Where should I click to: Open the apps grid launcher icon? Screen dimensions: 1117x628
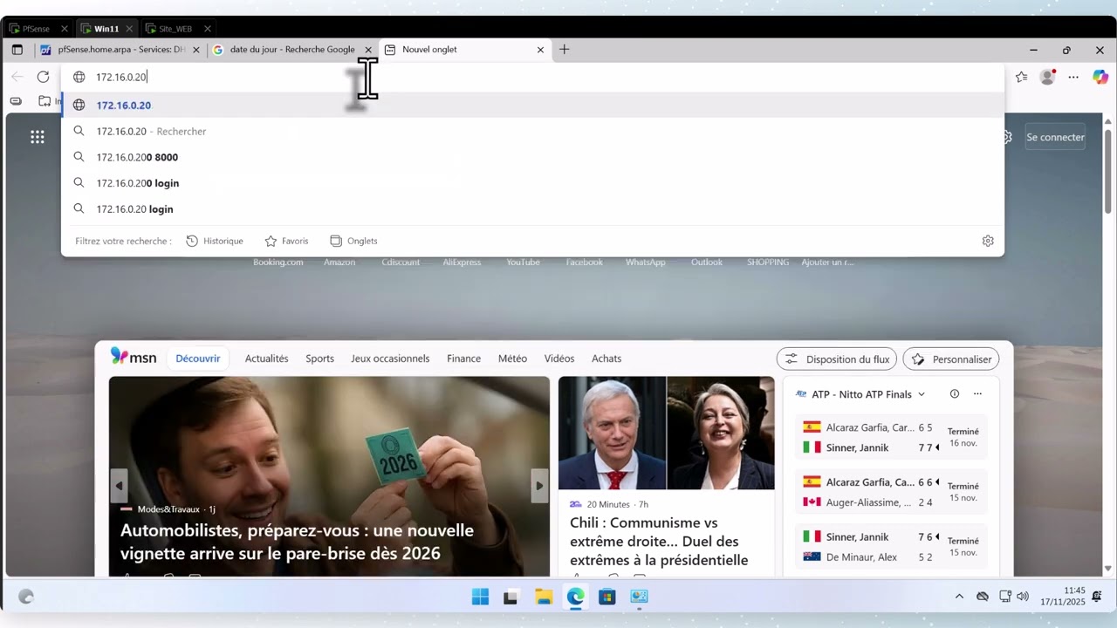38,137
